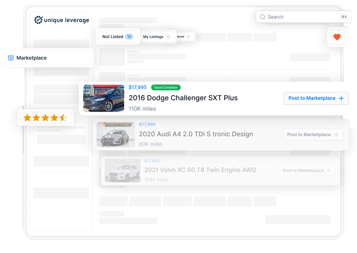Open the partially hidden tab with count 14
357x253 pixels.
(185, 37)
